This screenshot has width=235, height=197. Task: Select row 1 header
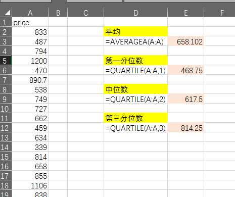[6, 22]
